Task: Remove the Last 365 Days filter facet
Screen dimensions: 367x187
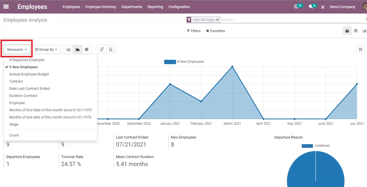Action: click(x=218, y=20)
